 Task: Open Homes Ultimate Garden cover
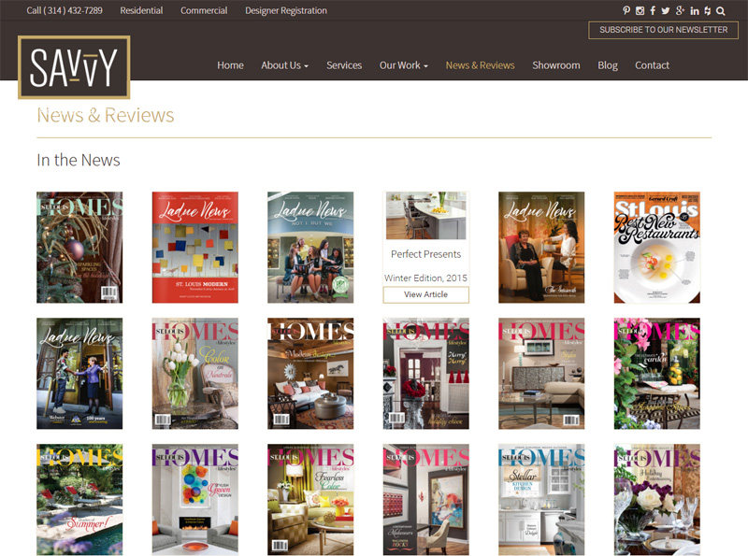pyautogui.click(x=657, y=374)
